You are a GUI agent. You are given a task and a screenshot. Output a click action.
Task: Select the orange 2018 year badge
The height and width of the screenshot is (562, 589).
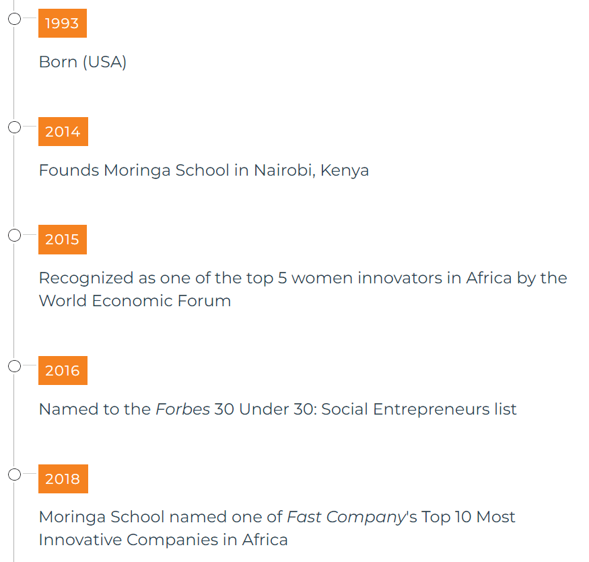coord(63,479)
